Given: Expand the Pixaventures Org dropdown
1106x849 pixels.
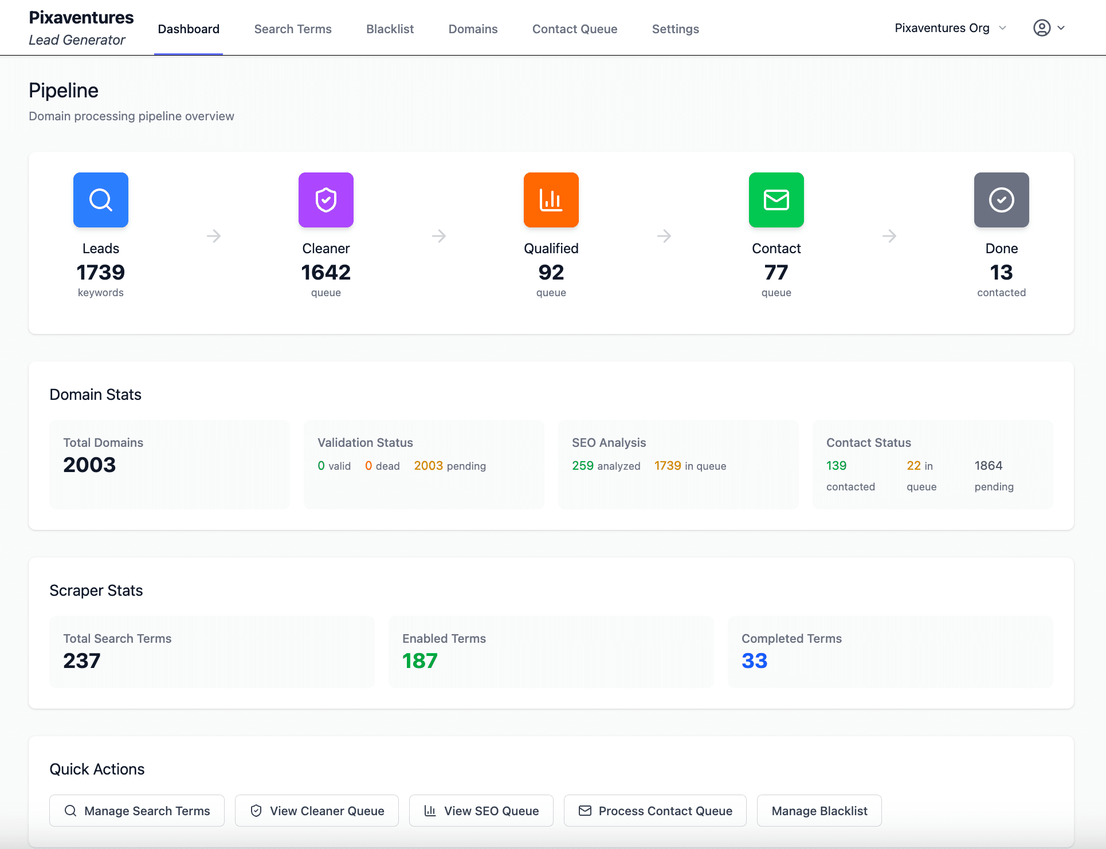Looking at the screenshot, I should 950,27.
